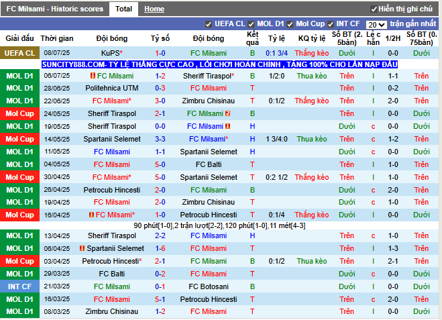Click the Petrocub Hincesti team on 26/04/25
Screen dimensions: 442x320
tap(111, 190)
